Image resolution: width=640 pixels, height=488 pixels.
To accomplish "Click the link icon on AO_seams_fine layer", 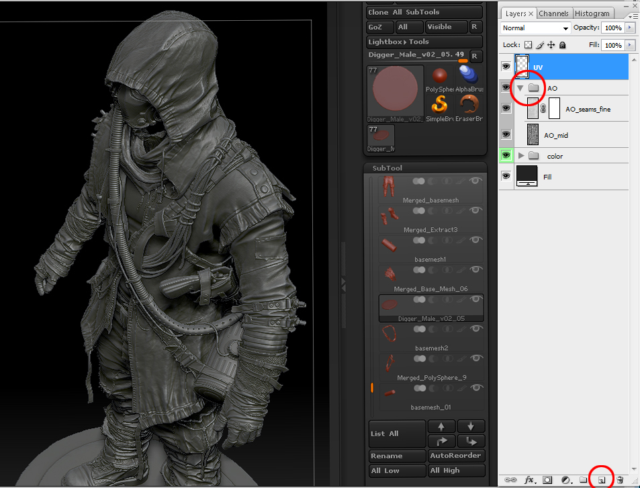I will point(543,109).
